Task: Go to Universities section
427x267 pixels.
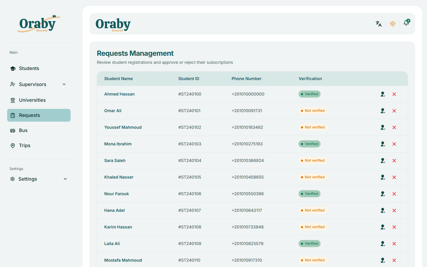Action: pos(39,100)
